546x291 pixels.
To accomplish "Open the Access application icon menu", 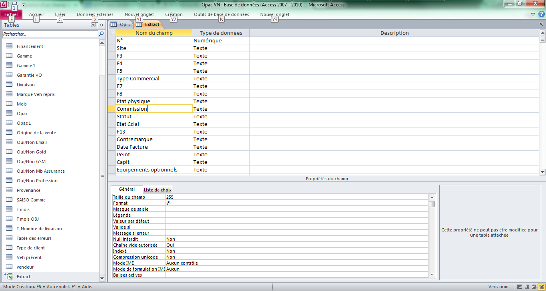I will tap(4, 4).
